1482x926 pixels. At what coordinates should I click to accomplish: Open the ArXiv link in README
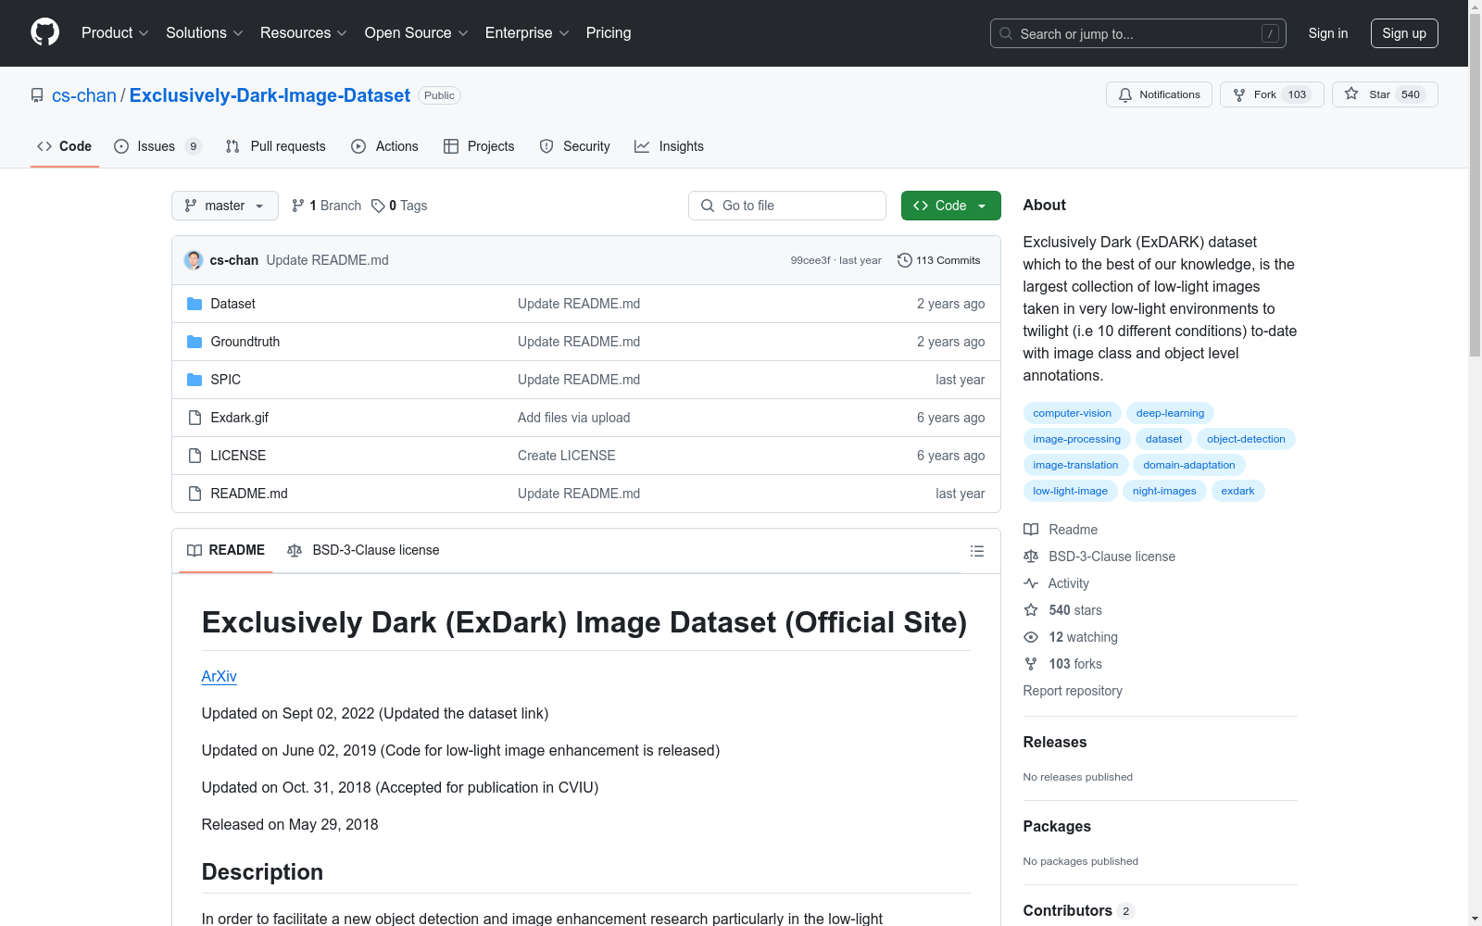coord(220,676)
